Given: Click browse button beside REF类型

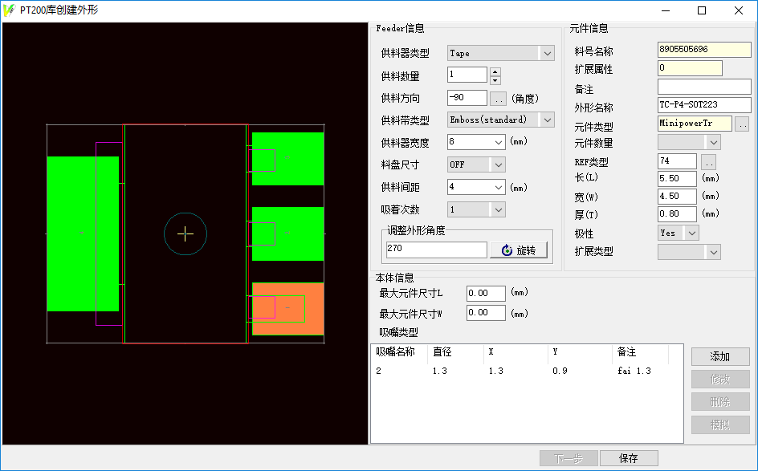Looking at the screenshot, I should tap(708, 162).
